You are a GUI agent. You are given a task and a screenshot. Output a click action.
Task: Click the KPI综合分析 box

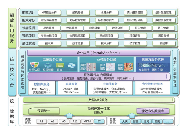49,12
